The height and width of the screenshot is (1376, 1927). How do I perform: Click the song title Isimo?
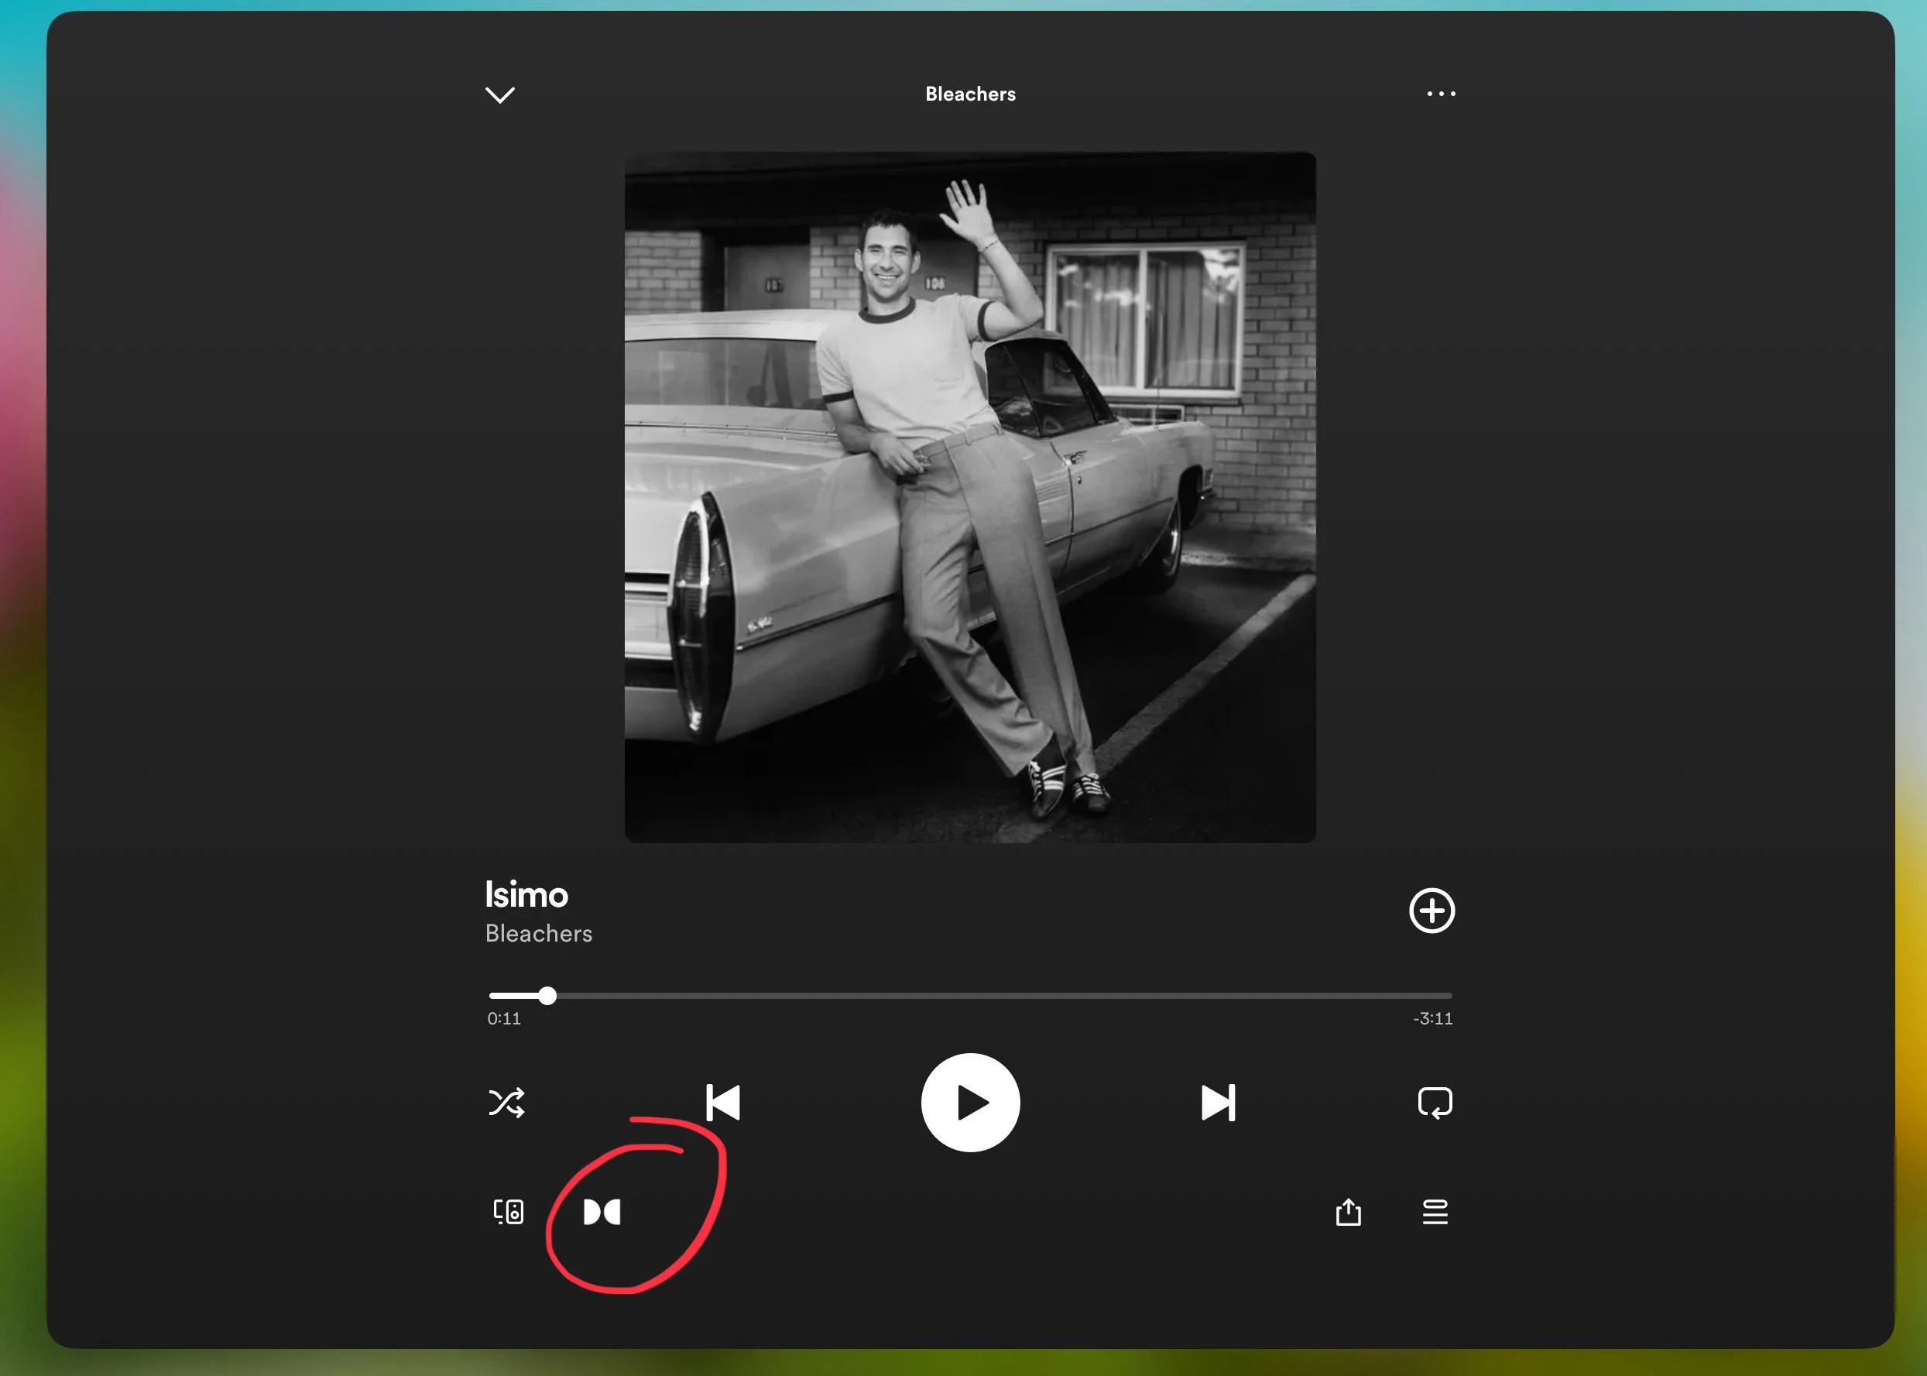pyautogui.click(x=526, y=894)
